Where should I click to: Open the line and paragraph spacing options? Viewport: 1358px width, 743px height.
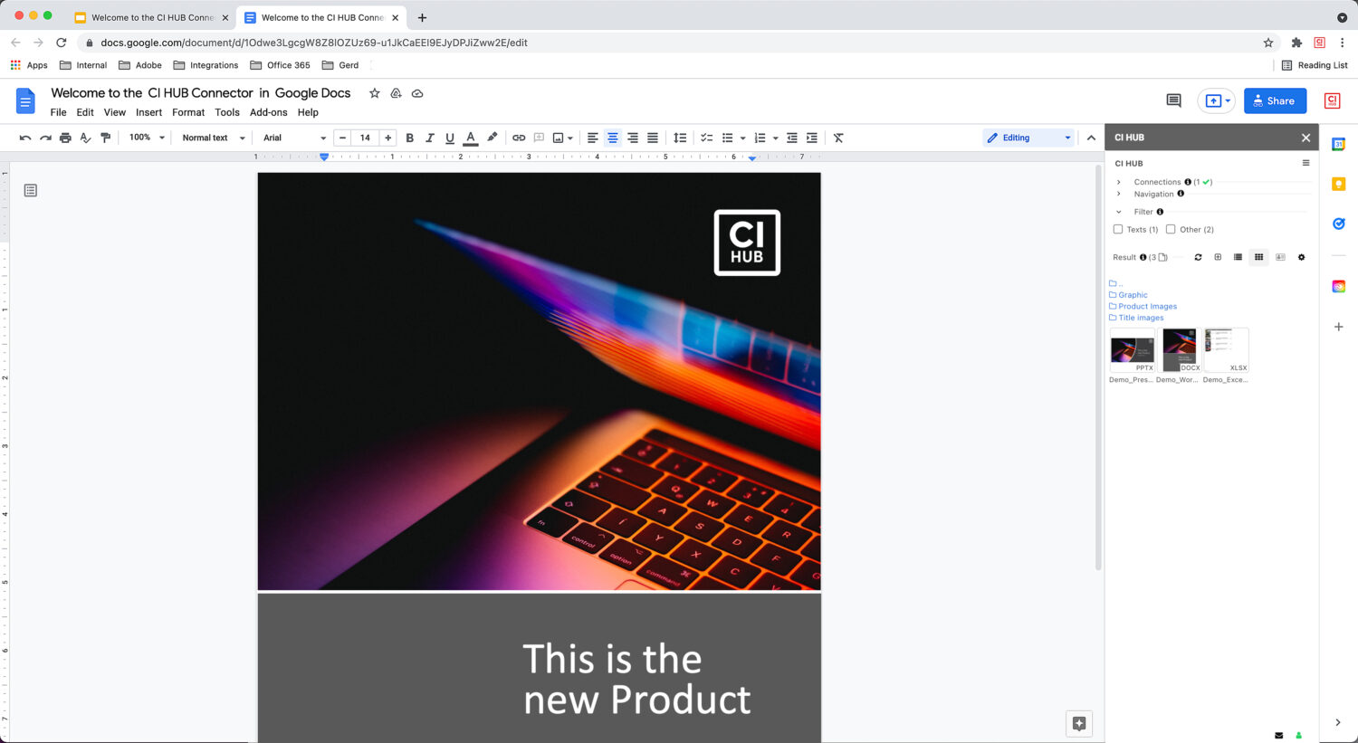point(680,138)
